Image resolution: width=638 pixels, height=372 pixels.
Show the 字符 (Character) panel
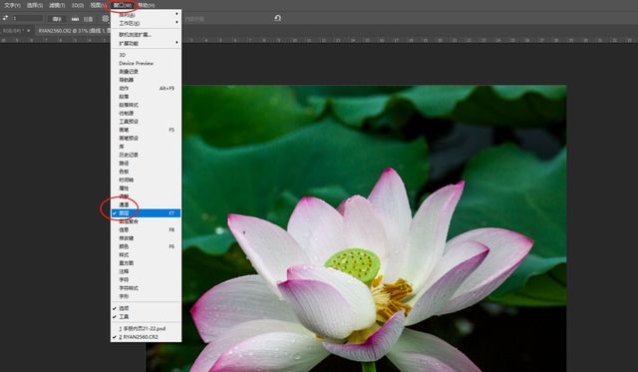147,279
